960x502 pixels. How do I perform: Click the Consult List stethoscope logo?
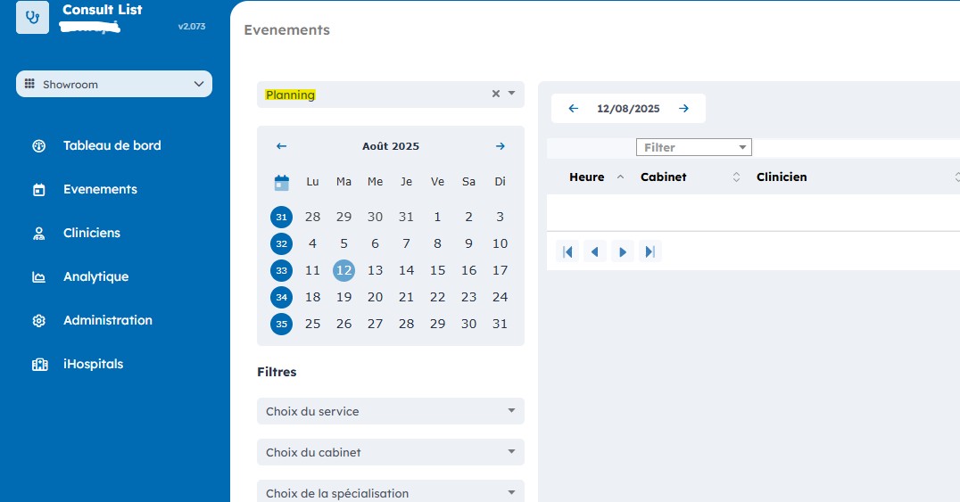coord(33,18)
